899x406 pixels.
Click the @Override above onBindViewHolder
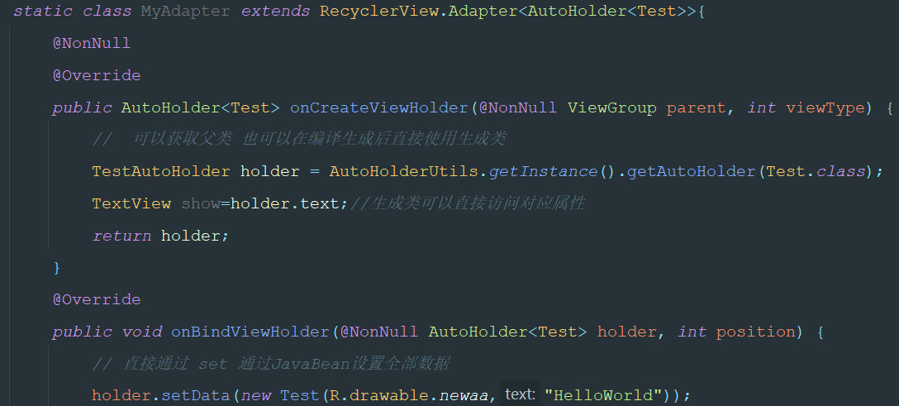coord(97,299)
